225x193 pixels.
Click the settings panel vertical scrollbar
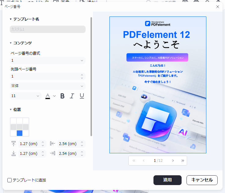click(x=91, y=77)
